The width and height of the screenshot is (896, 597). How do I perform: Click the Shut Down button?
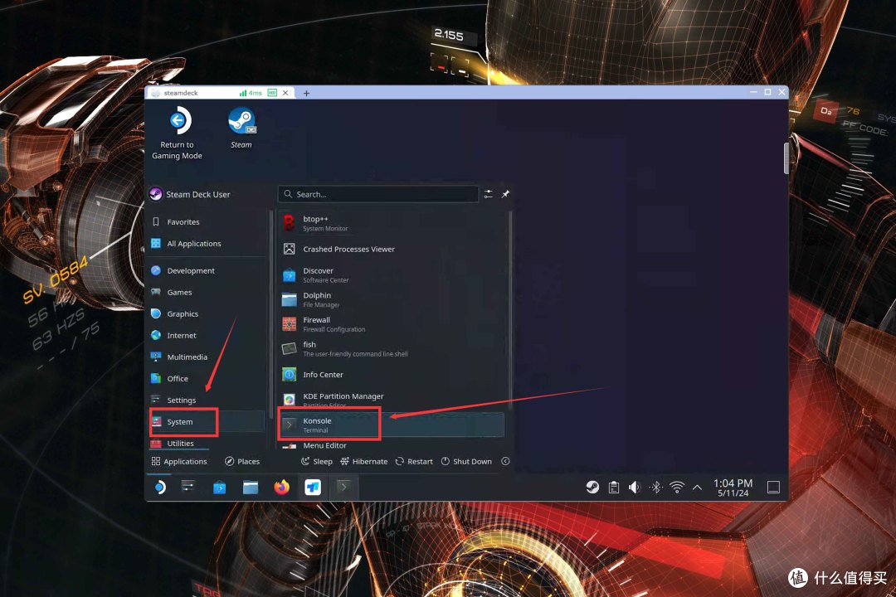point(466,462)
